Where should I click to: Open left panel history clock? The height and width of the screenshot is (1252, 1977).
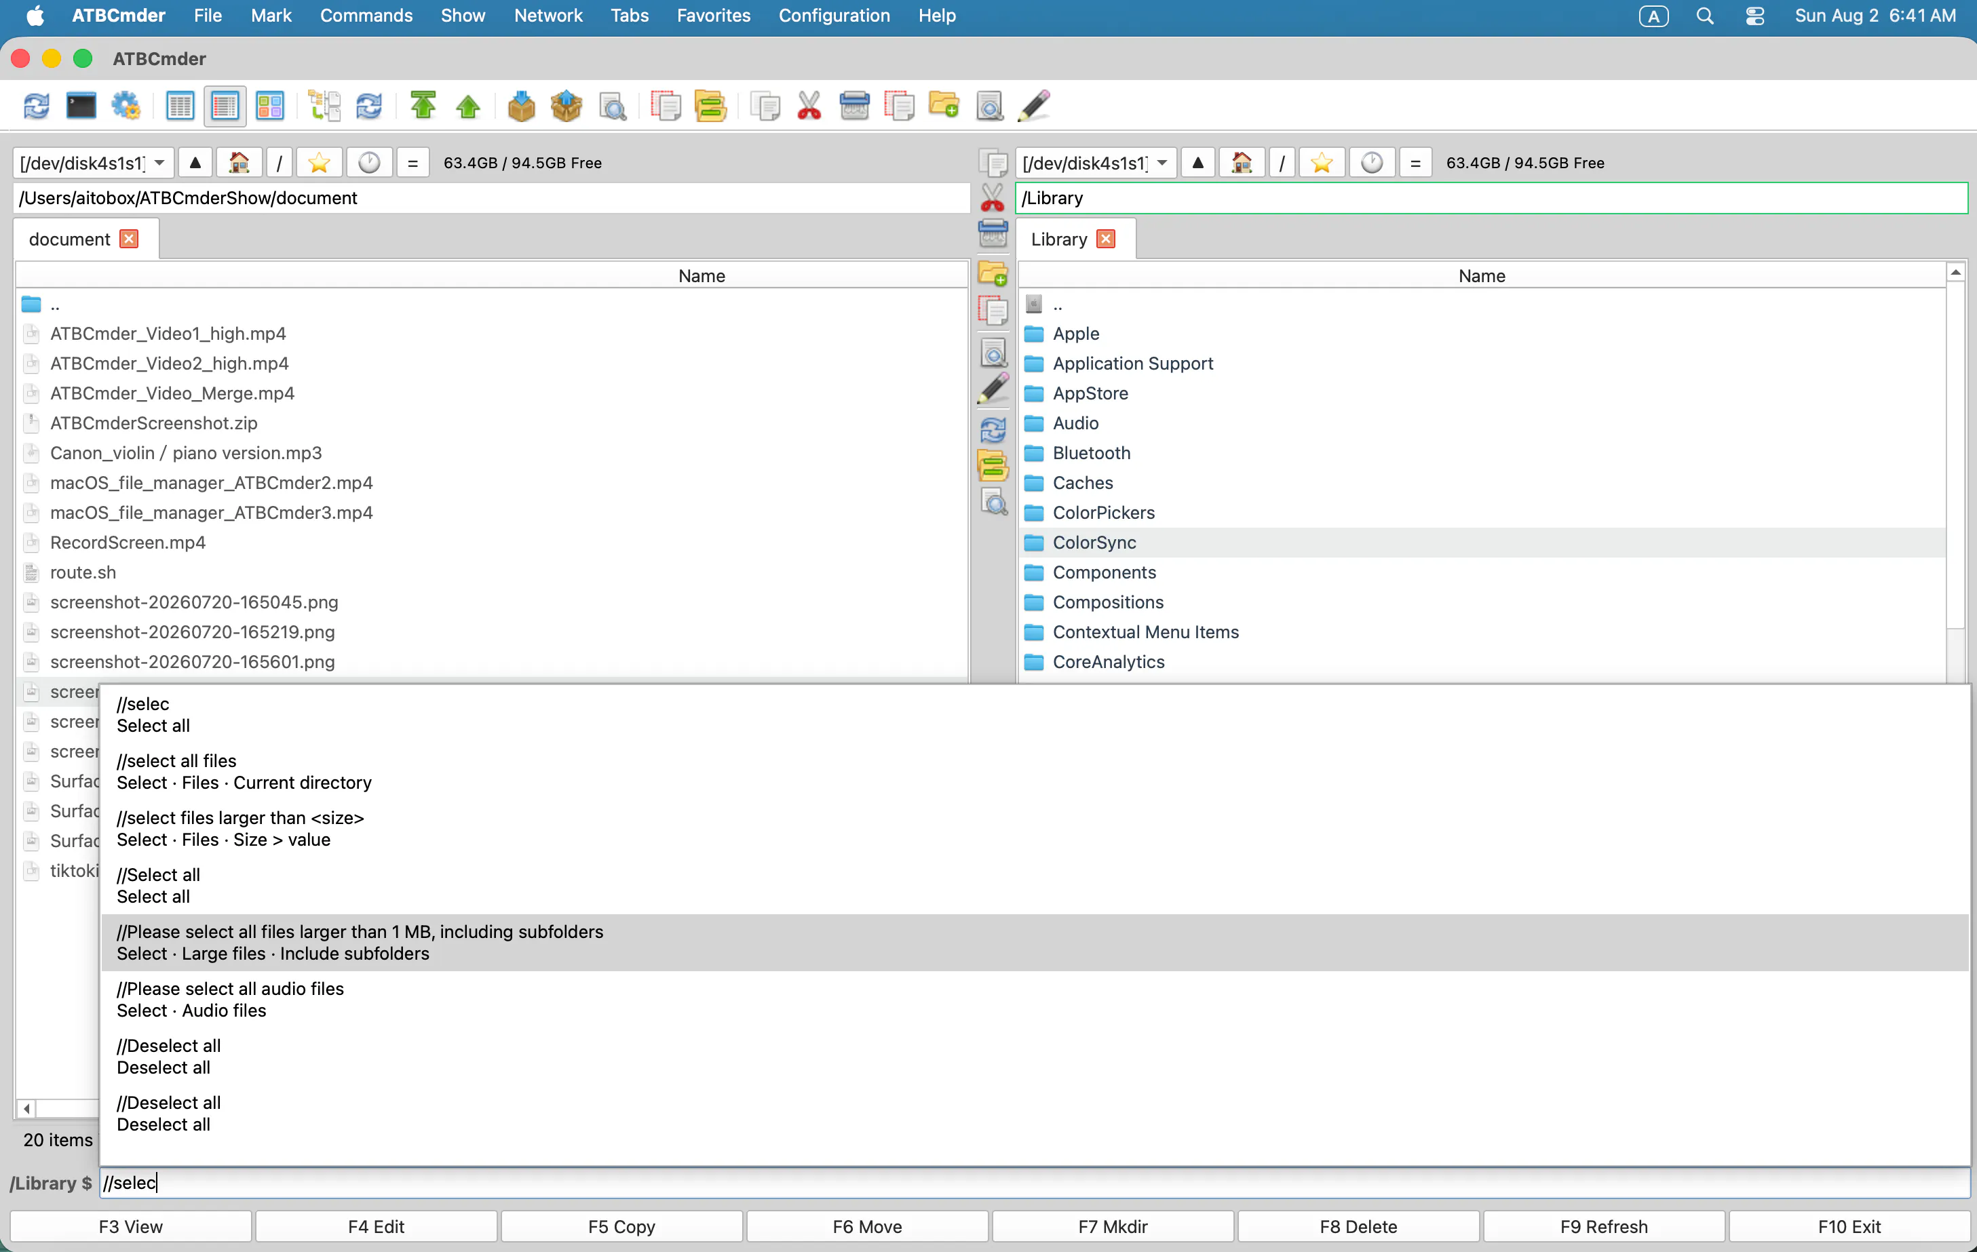click(370, 163)
